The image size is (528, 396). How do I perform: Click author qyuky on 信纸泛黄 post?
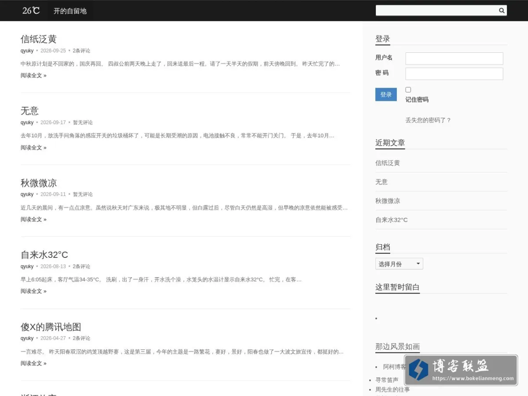tap(27, 51)
